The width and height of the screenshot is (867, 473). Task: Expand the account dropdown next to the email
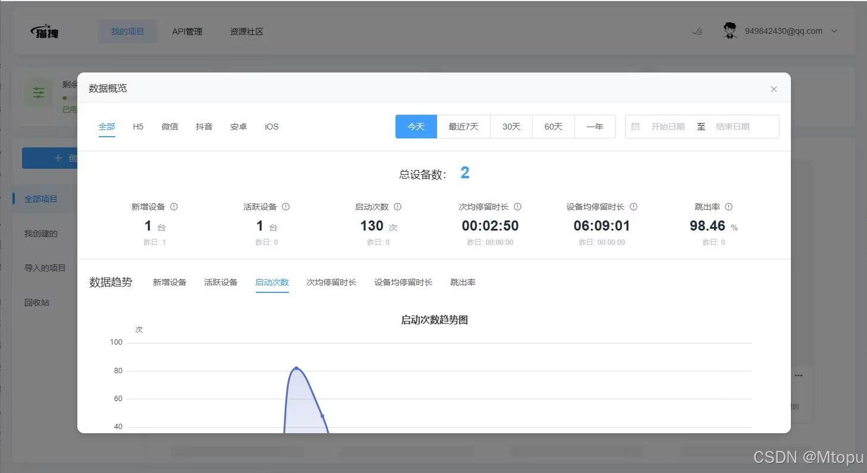tap(834, 31)
